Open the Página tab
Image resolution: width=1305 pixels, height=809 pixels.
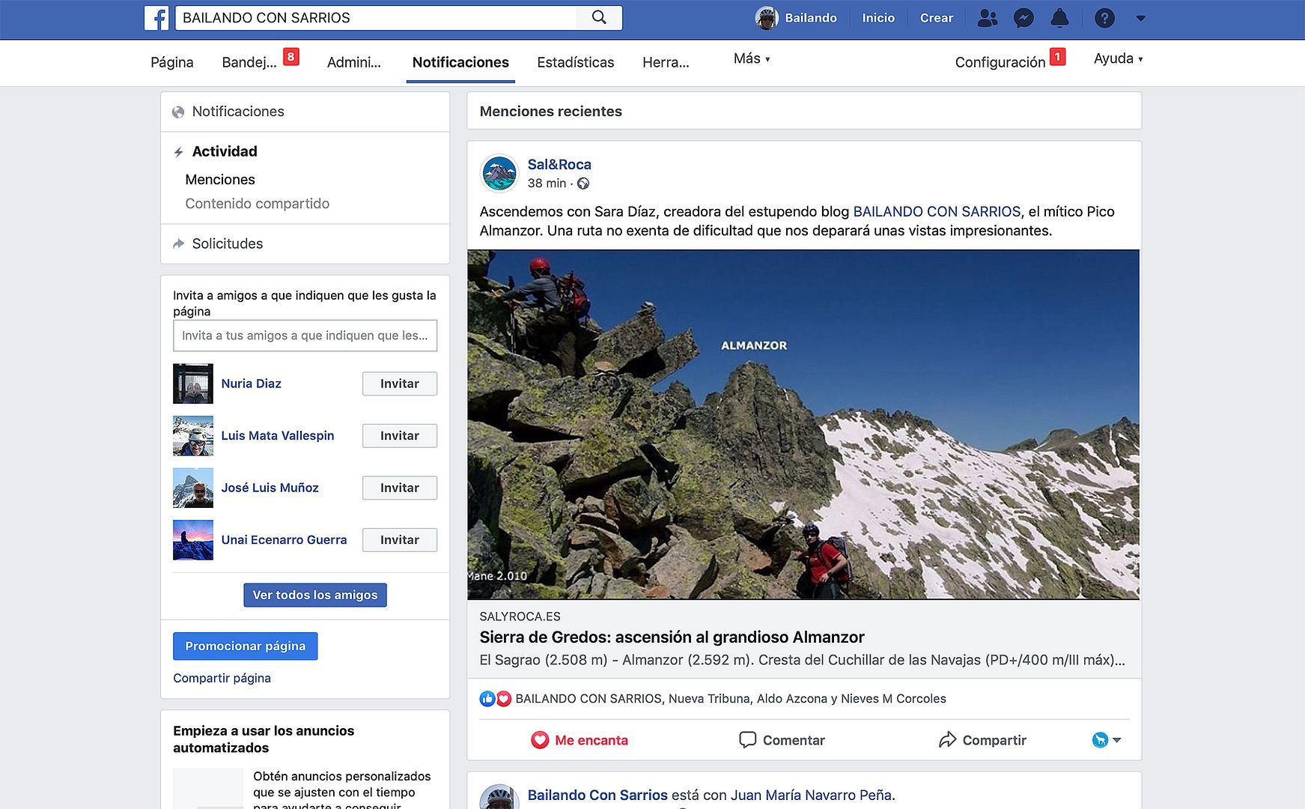[x=172, y=62]
